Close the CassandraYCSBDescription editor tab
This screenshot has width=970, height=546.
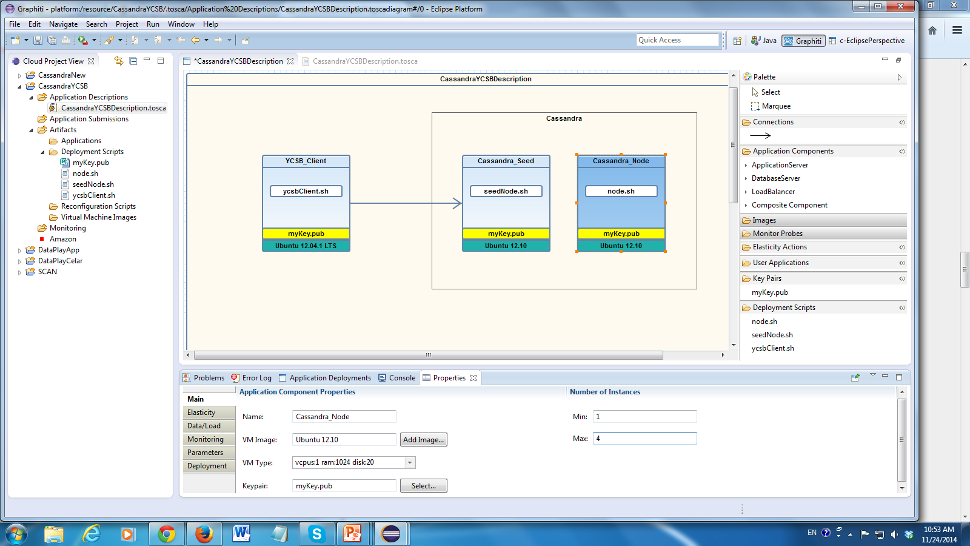(x=290, y=61)
